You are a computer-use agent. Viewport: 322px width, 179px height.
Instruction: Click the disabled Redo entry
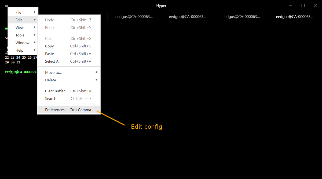(69, 28)
